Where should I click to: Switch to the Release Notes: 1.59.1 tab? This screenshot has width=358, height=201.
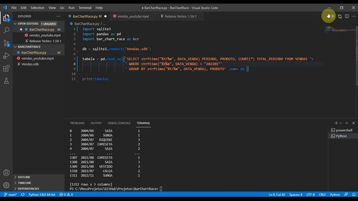180,16
